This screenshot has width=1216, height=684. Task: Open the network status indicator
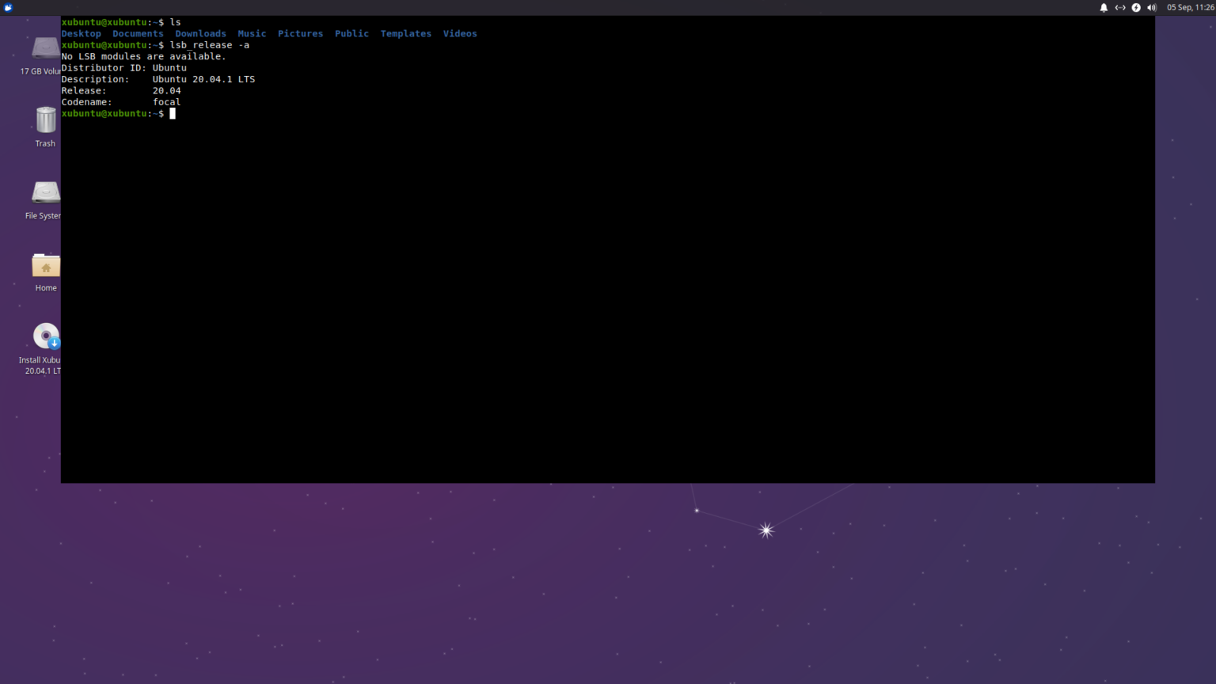point(1120,7)
